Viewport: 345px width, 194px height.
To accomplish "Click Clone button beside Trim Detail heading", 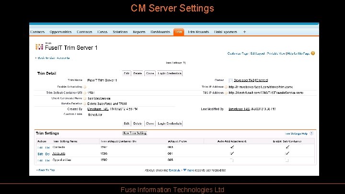I will point(150,73).
